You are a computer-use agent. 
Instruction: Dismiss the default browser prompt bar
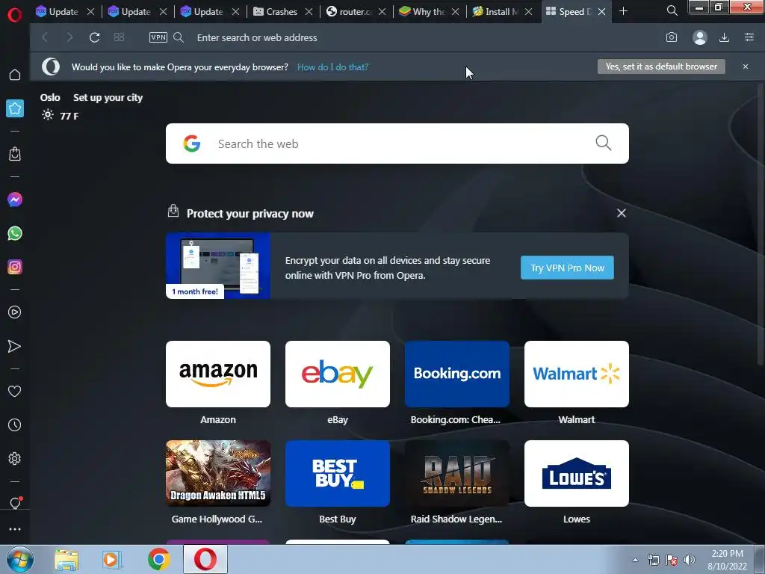[x=746, y=67]
